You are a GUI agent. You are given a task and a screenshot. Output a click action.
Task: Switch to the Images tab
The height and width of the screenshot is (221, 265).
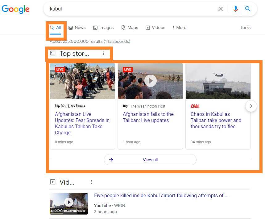[x=103, y=27]
